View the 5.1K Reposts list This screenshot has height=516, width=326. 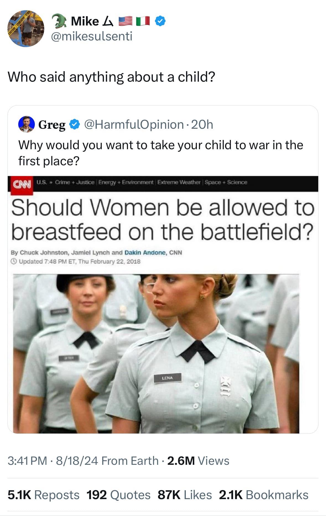click(x=43, y=495)
